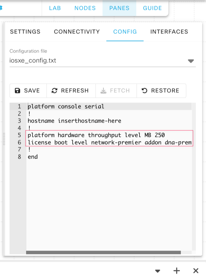The image size is (206, 277).
Task: Click the Fetch download icon
Action: point(103,91)
